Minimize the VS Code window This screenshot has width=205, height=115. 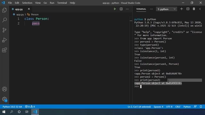pyautogui.click(x=183, y=3)
